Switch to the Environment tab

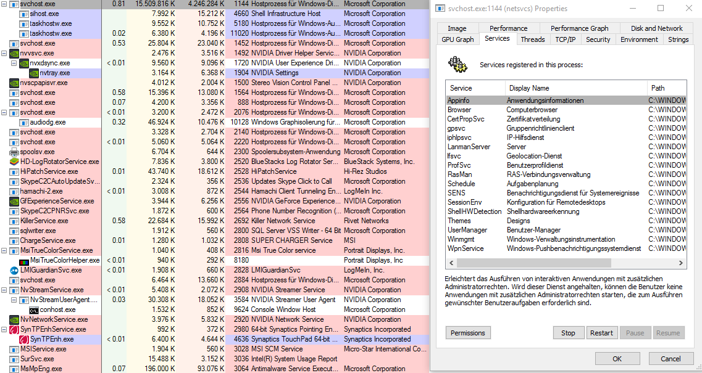click(x=639, y=39)
